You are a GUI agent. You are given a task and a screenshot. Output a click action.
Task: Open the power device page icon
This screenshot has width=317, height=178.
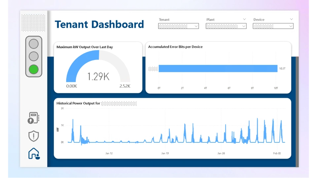tap(33, 118)
